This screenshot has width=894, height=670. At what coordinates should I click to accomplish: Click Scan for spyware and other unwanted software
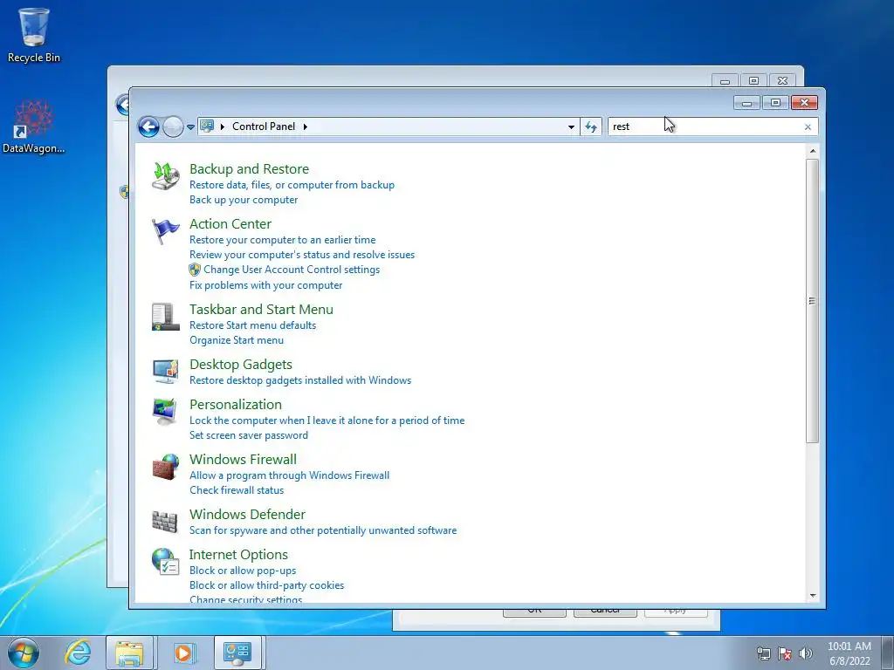(x=323, y=530)
